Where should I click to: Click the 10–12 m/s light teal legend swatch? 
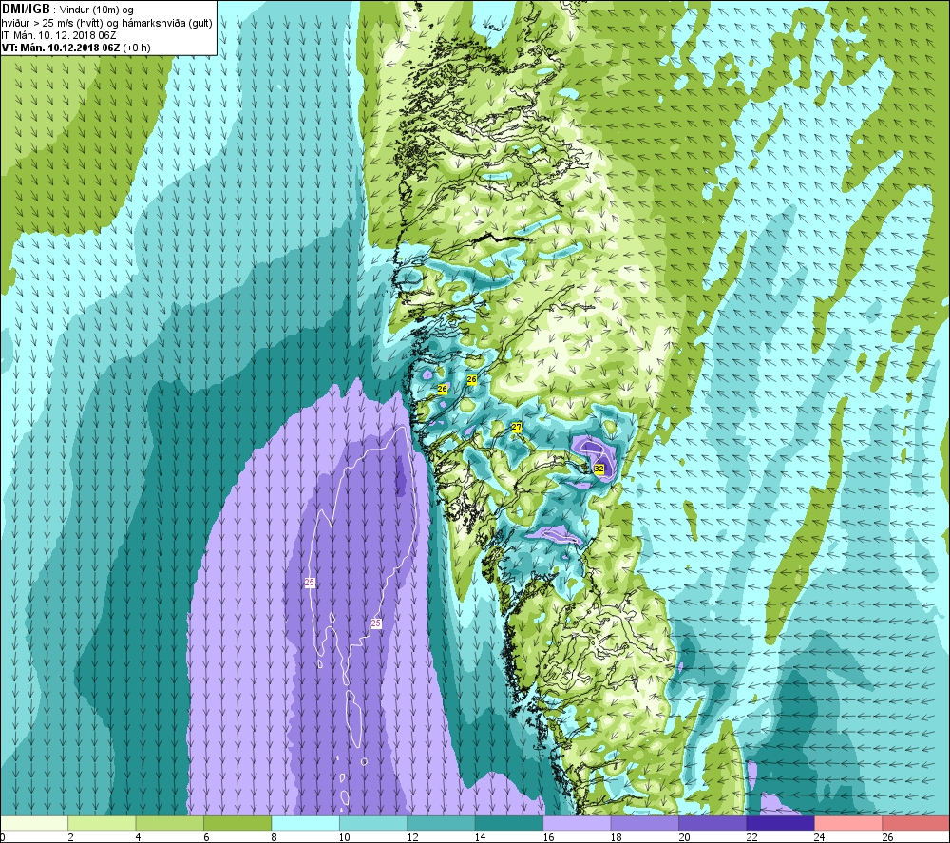(x=373, y=823)
